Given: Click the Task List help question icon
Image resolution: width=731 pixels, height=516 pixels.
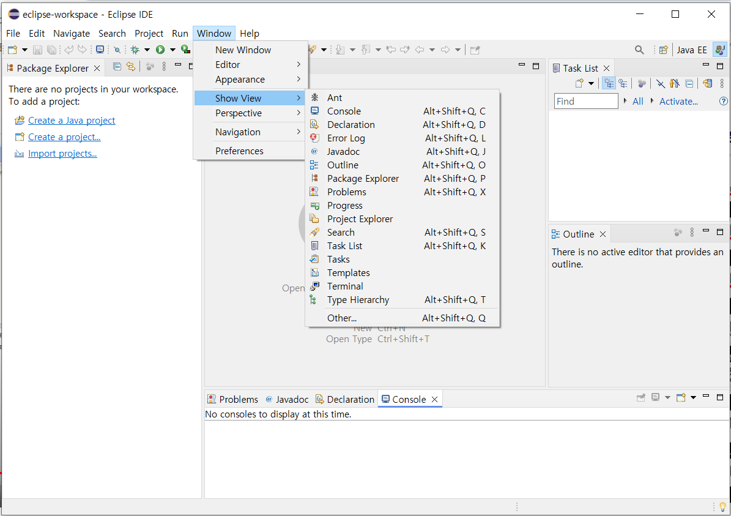Looking at the screenshot, I should tap(723, 101).
